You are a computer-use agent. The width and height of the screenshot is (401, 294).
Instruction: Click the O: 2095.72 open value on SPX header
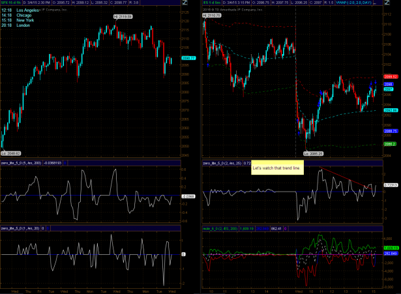click(x=61, y=3)
